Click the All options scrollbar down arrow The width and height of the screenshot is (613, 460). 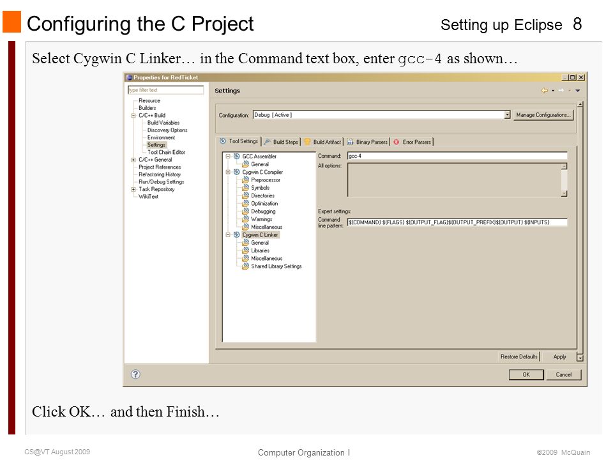(x=564, y=194)
